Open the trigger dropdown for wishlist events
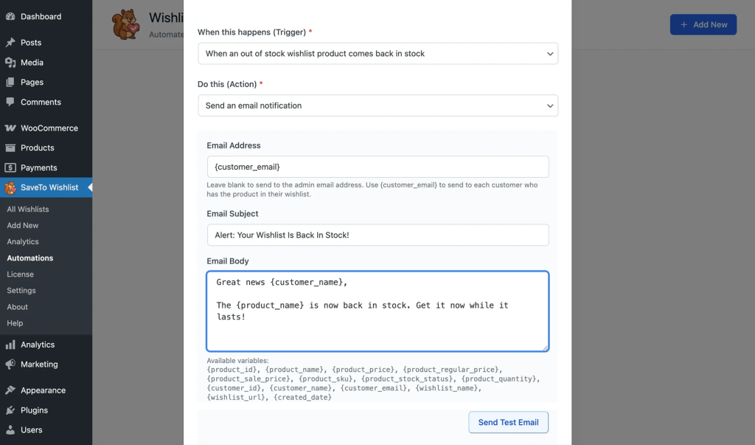Image resolution: width=755 pixels, height=445 pixels. pos(377,53)
